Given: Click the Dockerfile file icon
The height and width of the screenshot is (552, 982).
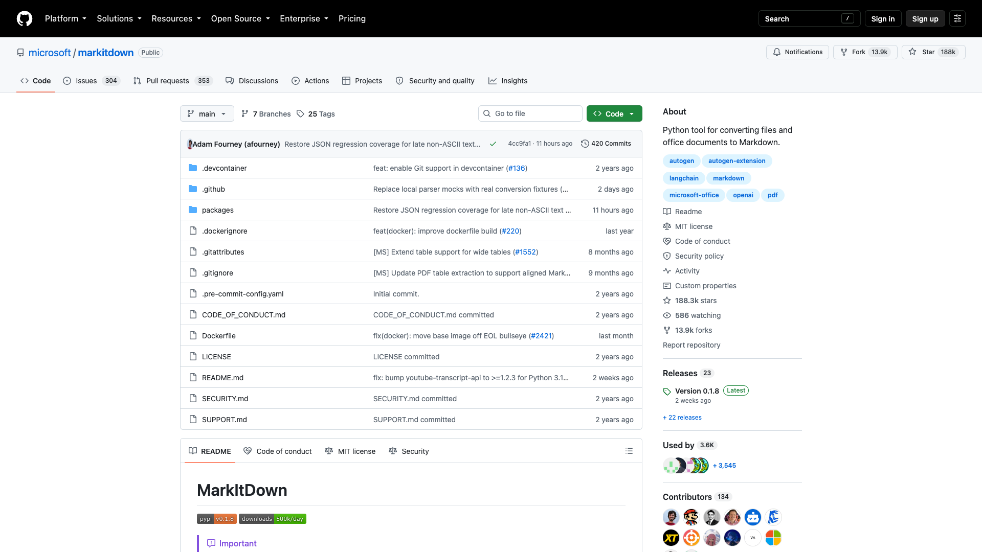Looking at the screenshot, I should 193,335.
